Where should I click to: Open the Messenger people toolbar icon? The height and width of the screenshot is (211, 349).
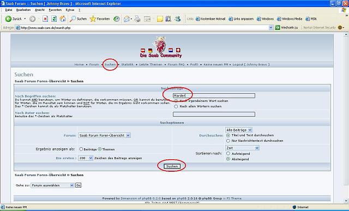pos(178,19)
